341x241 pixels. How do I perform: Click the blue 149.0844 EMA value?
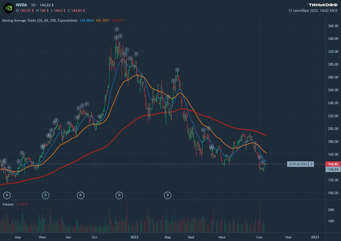(87, 20)
